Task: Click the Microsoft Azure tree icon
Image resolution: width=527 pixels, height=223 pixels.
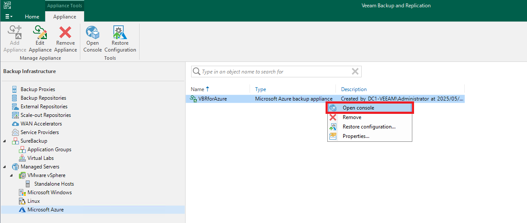Action: pos(22,210)
